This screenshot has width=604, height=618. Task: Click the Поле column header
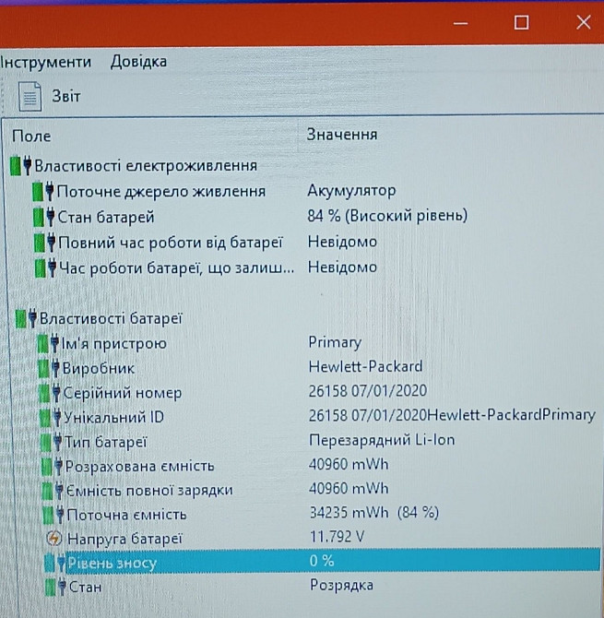coord(31,136)
